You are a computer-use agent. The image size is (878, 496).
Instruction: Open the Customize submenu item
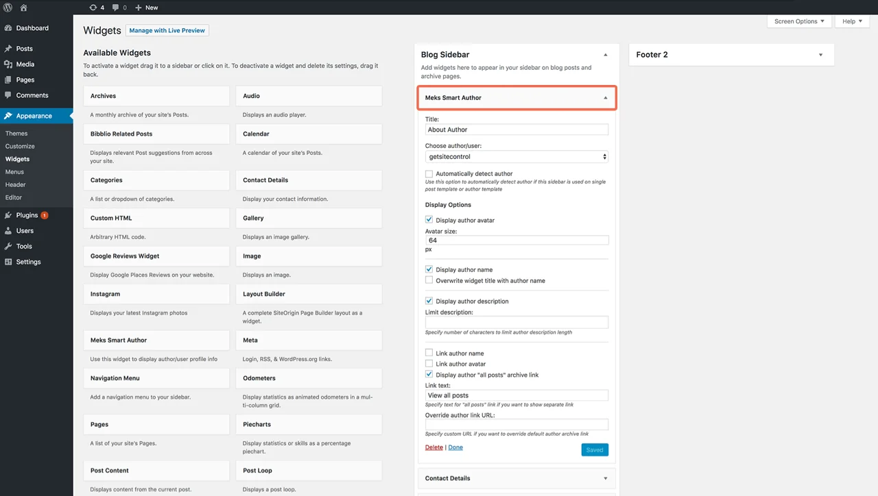[20, 146]
